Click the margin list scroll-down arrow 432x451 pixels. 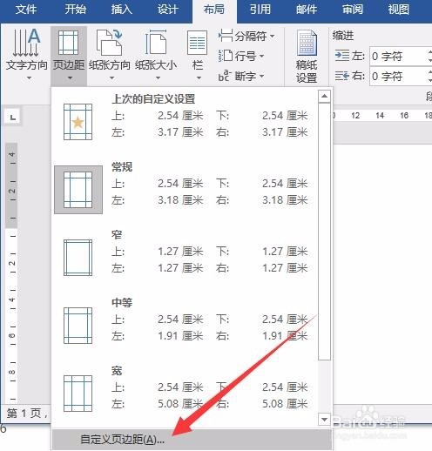click(324, 419)
